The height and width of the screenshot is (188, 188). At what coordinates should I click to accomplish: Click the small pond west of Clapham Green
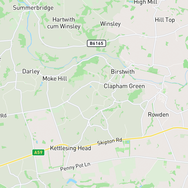(x=91, y=87)
